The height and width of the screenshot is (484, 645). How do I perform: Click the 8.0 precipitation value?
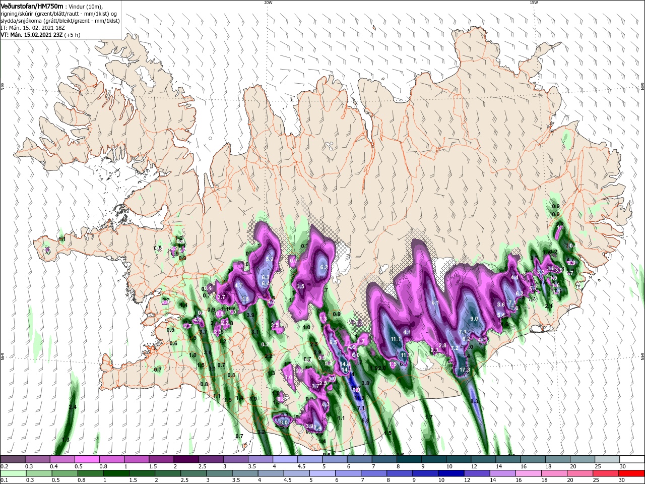pyautogui.click(x=284, y=422)
